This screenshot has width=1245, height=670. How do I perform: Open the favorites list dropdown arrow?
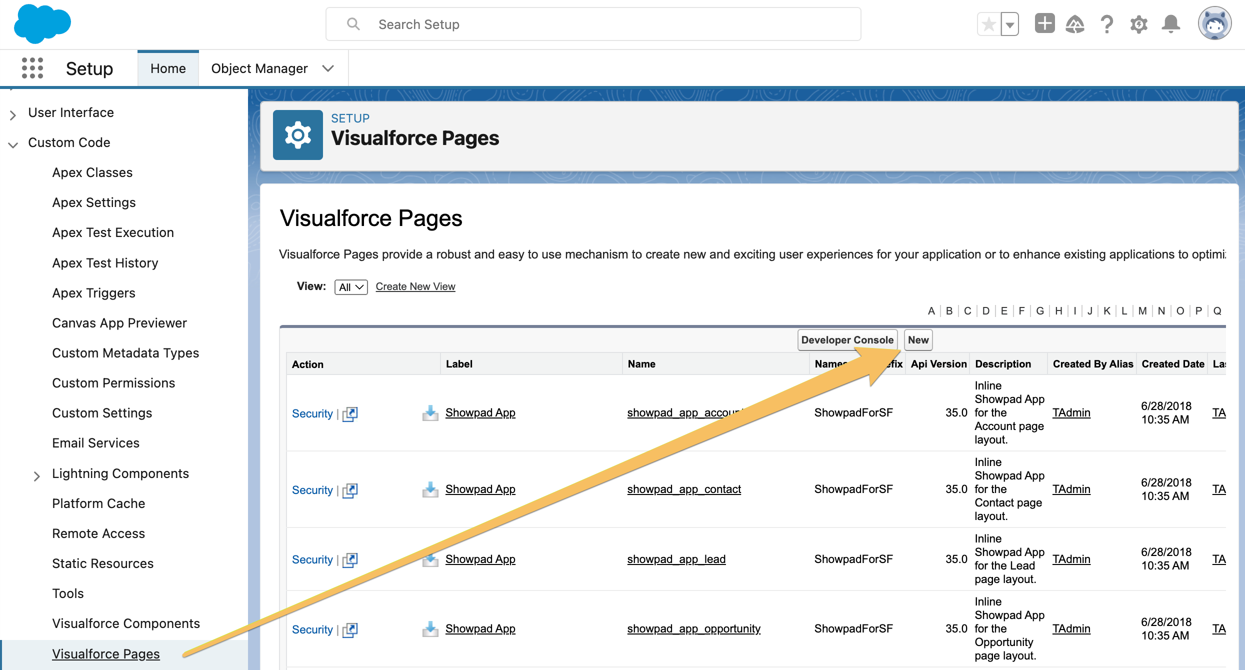pyautogui.click(x=1010, y=24)
